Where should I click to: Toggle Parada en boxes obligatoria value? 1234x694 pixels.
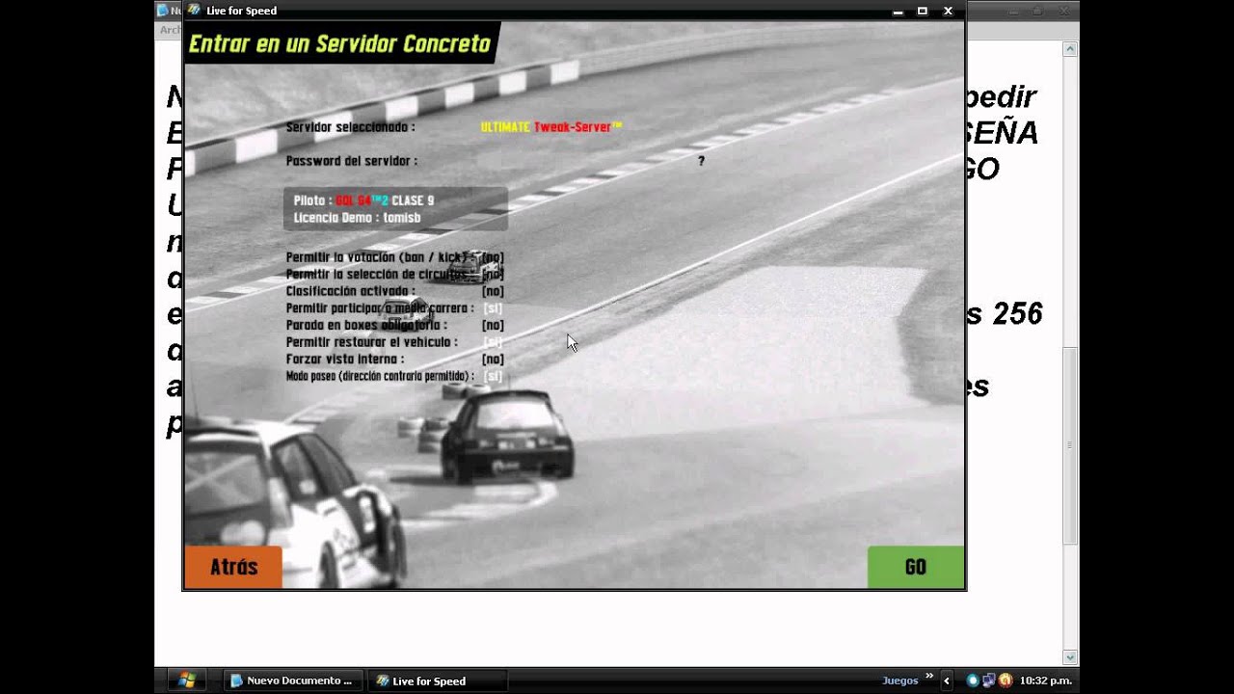[x=493, y=325]
